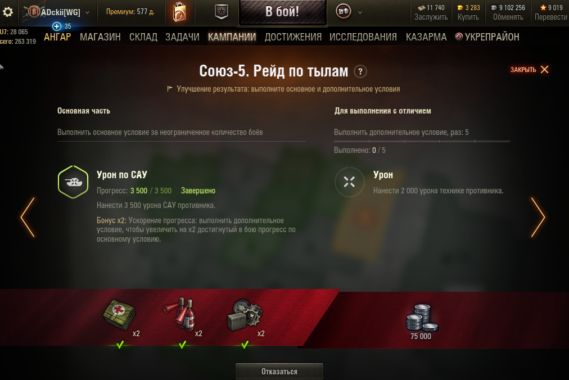Click the first aid kit reward

click(x=119, y=314)
